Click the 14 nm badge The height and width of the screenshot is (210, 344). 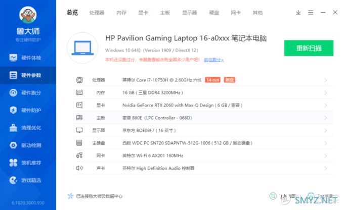click(x=212, y=80)
